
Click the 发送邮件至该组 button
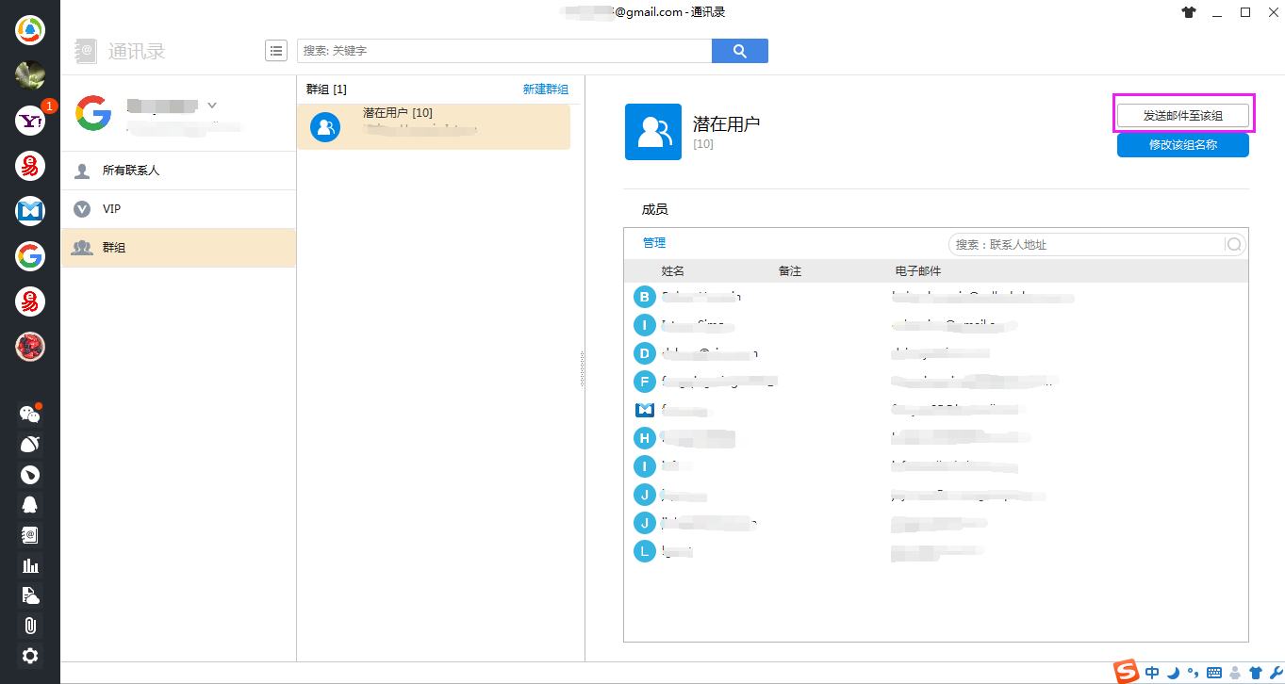coord(1182,113)
